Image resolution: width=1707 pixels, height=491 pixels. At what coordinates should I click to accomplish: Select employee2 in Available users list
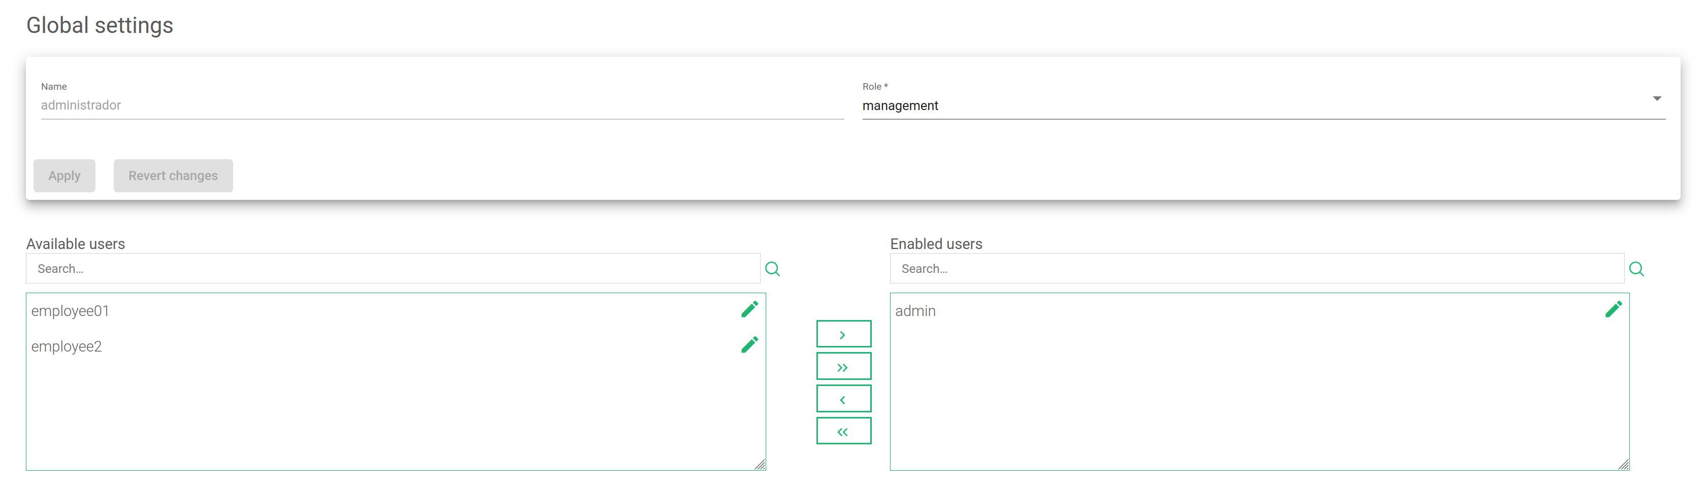(67, 347)
